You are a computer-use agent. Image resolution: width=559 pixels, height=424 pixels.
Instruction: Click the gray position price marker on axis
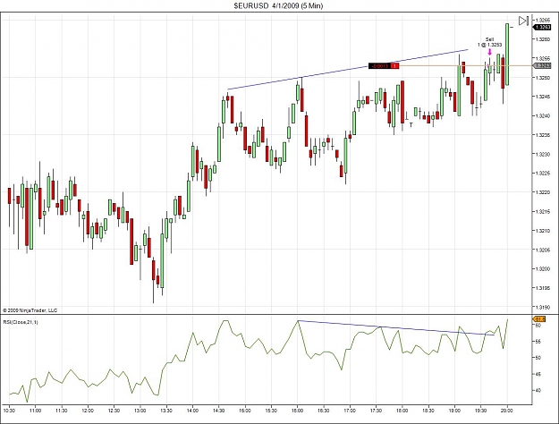click(541, 65)
